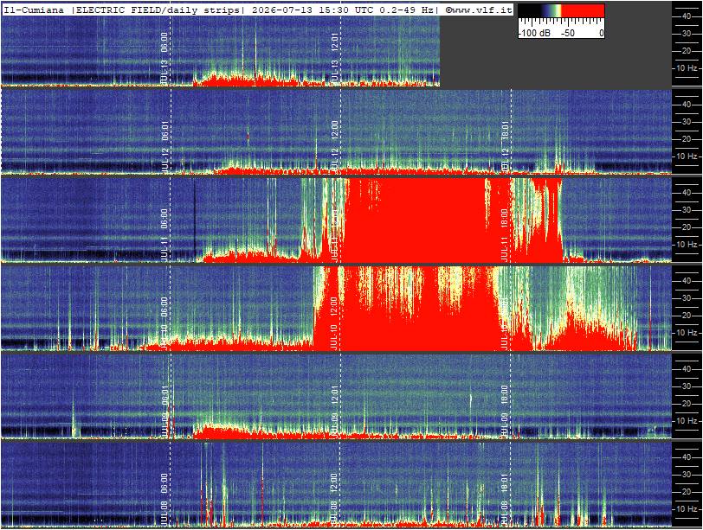This screenshot has height=530, width=703.
Task: Select the JUL 11 06:00 time marker
Action: (164, 234)
